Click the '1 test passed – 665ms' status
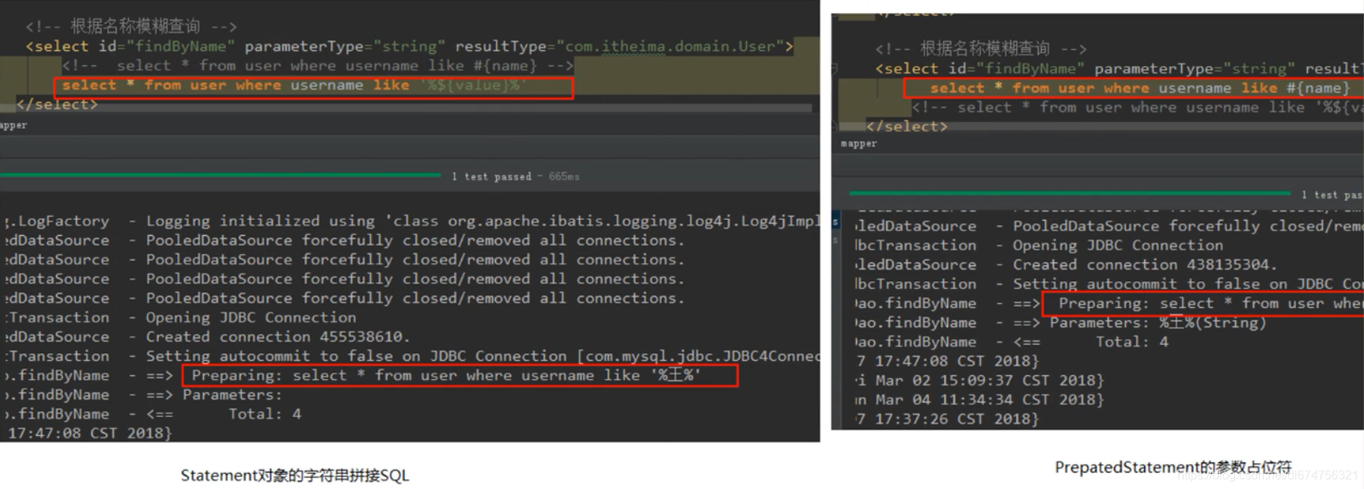1364x489 pixels. coord(516,177)
